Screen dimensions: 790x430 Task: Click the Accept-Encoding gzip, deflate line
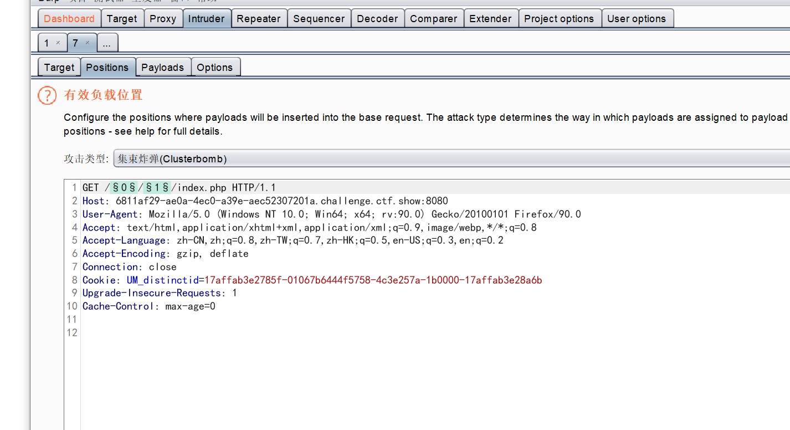point(166,254)
